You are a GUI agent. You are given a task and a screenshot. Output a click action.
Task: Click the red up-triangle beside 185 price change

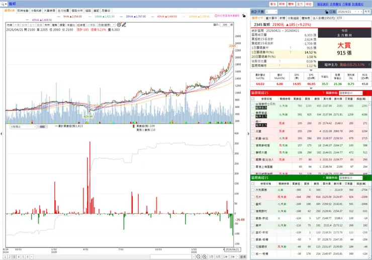[288, 25]
